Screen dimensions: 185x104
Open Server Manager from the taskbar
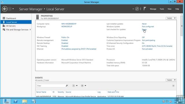click(x=7, y=101)
